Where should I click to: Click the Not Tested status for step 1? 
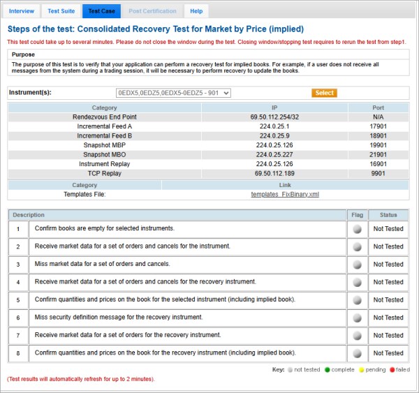pos(388,229)
